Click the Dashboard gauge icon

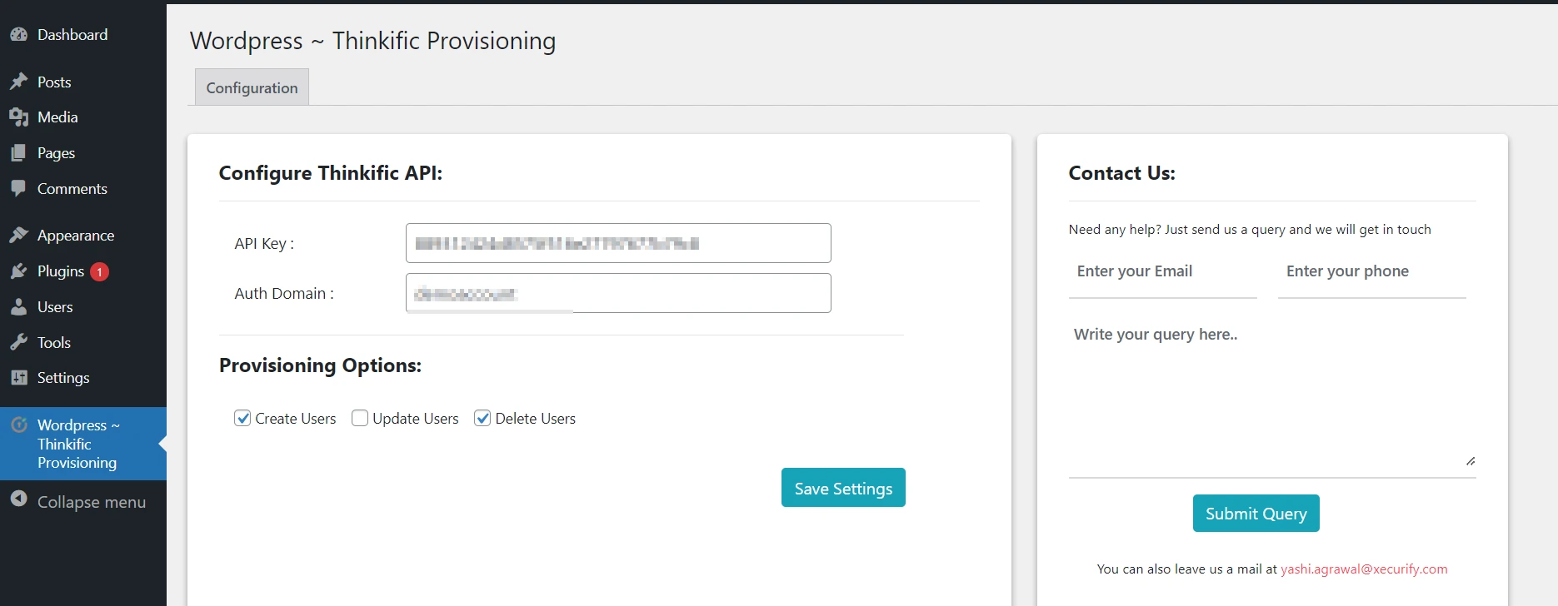18,35
